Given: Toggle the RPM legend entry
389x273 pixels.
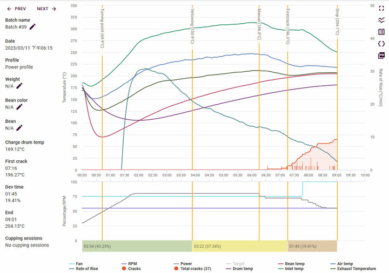Looking at the screenshot, I should pyautogui.click(x=129, y=264).
